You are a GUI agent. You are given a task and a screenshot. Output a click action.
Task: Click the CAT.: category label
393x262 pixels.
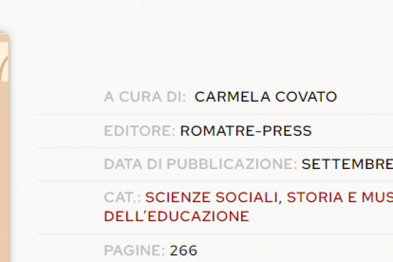[122, 197]
